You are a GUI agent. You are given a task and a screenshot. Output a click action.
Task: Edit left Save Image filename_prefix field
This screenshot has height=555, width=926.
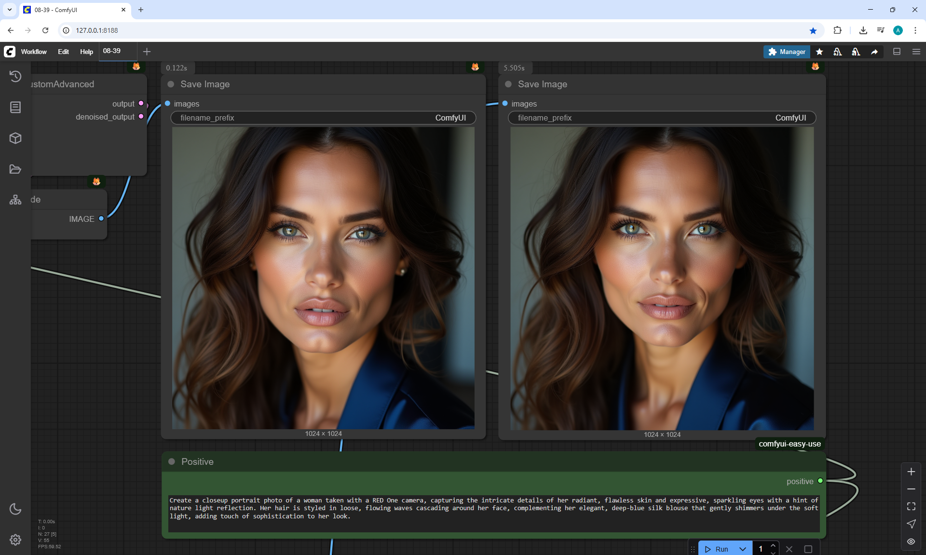point(323,118)
